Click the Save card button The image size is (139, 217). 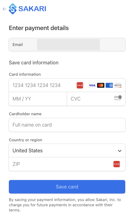tap(67, 187)
